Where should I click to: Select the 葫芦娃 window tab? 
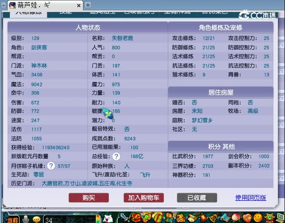pyautogui.click(x=45, y=5)
